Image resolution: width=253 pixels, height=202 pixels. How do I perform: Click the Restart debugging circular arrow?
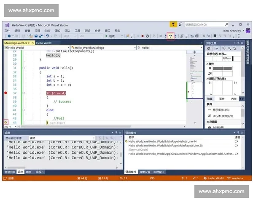147,36
